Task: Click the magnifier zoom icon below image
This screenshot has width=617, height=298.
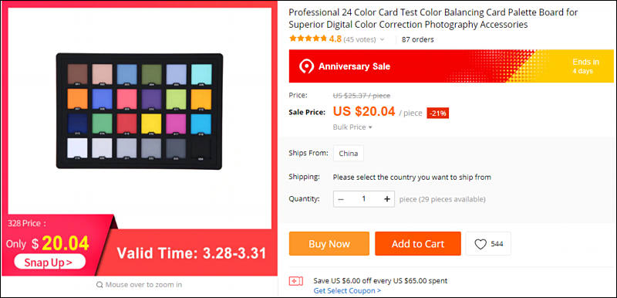Action: (99, 285)
